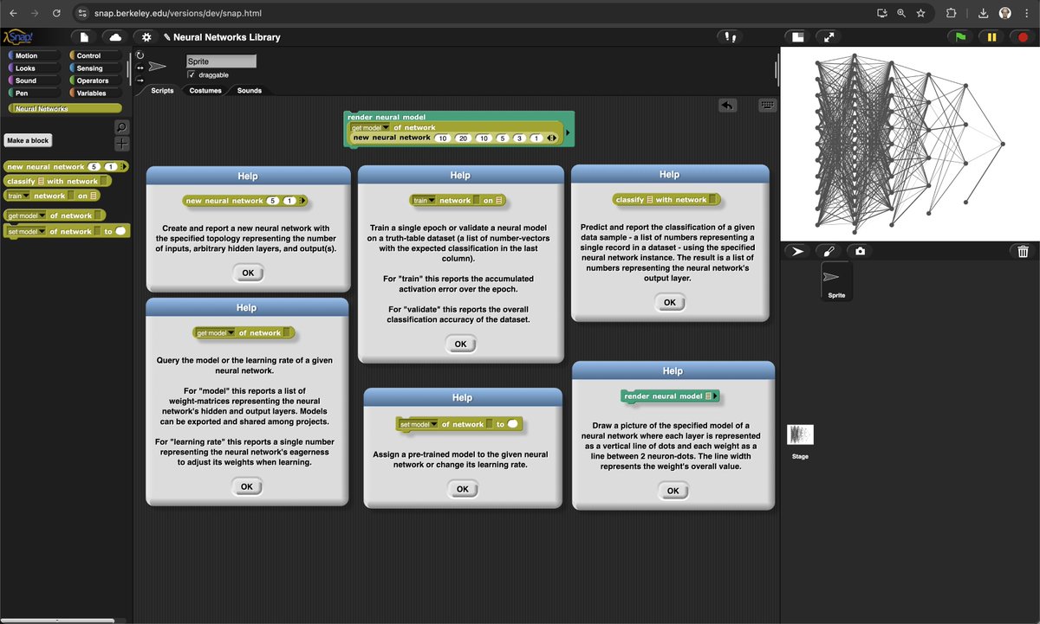Expand arrows on palette new neural network block
Viewport: 1040px width, 624px height.
tap(123, 166)
